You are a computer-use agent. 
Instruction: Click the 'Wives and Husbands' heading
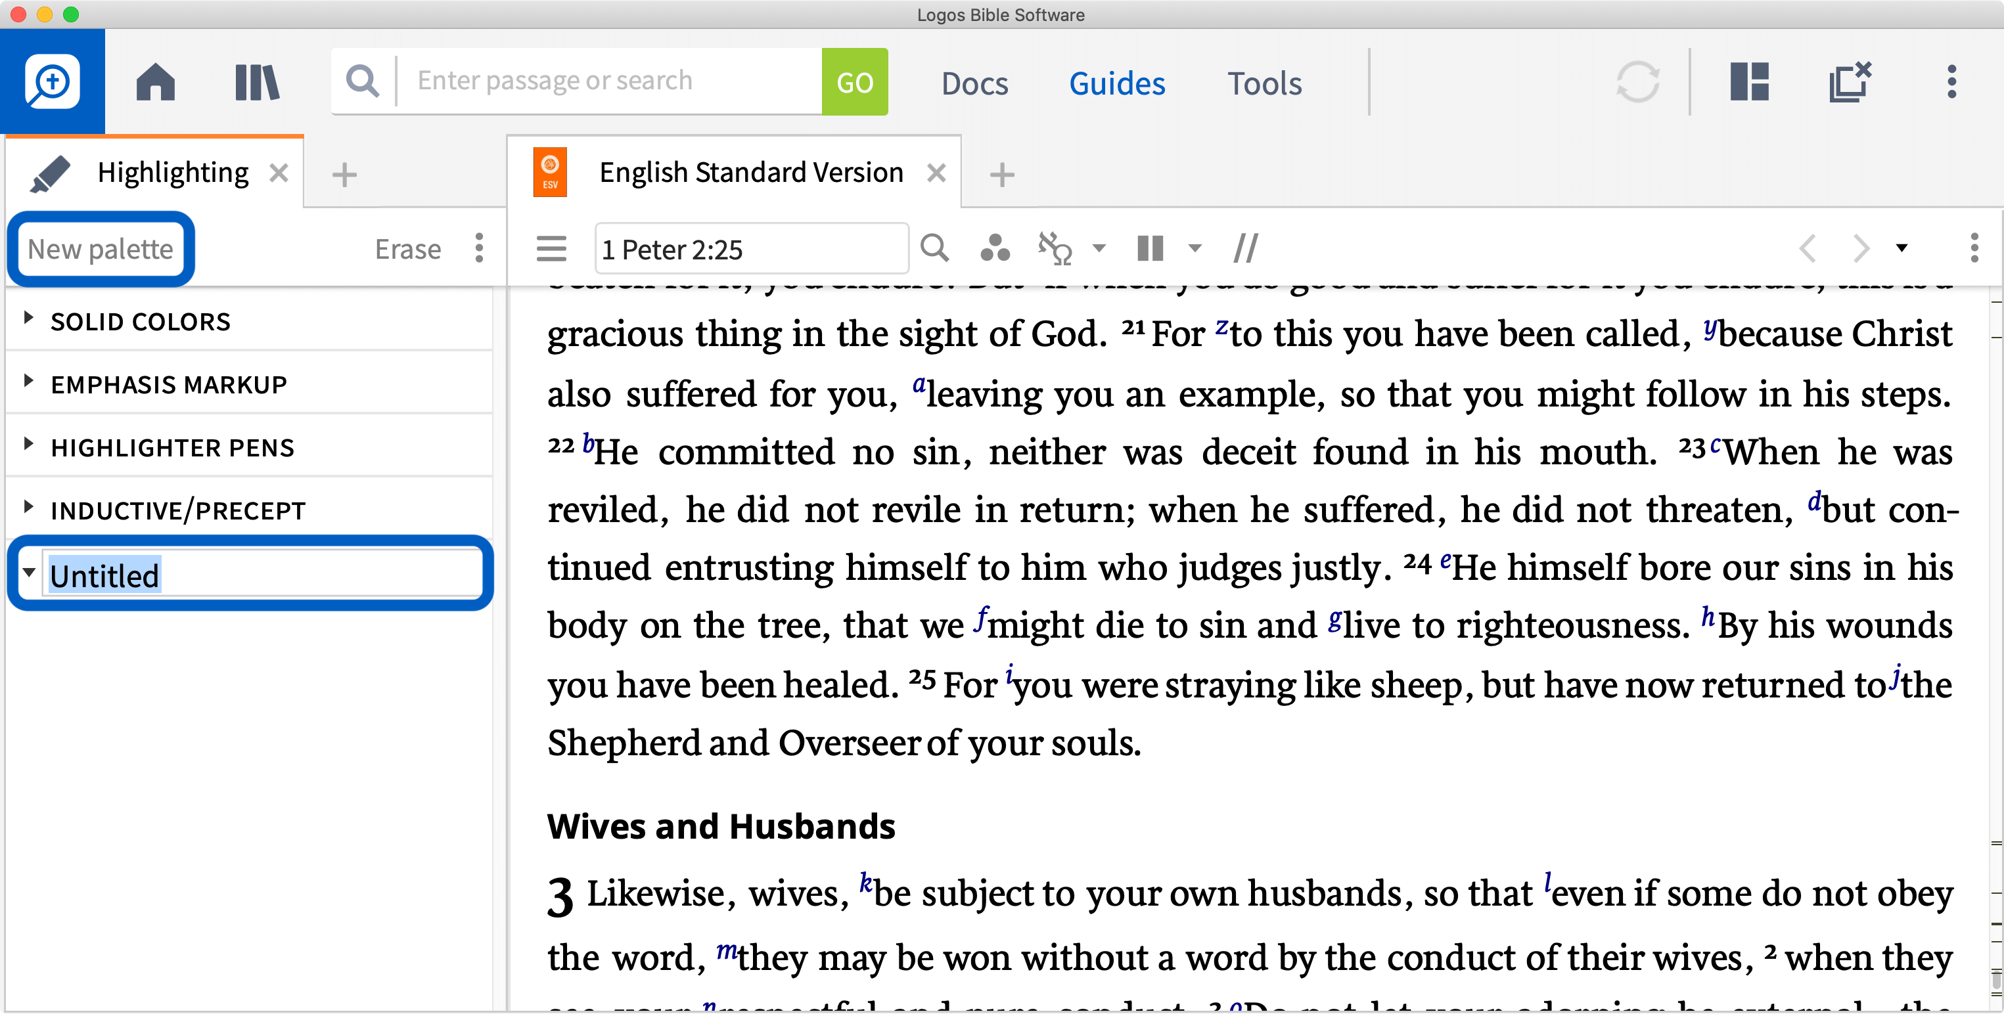(x=721, y=827)
